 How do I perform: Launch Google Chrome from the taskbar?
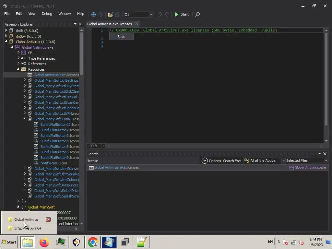pyautogui.click(x=93, y=242)
